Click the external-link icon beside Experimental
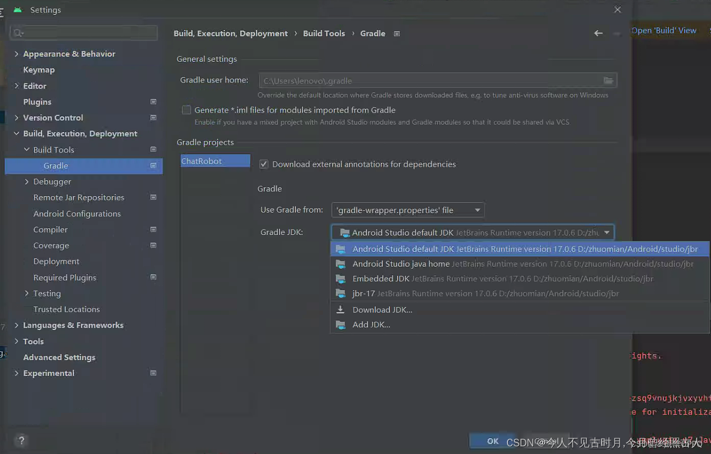 153,373
